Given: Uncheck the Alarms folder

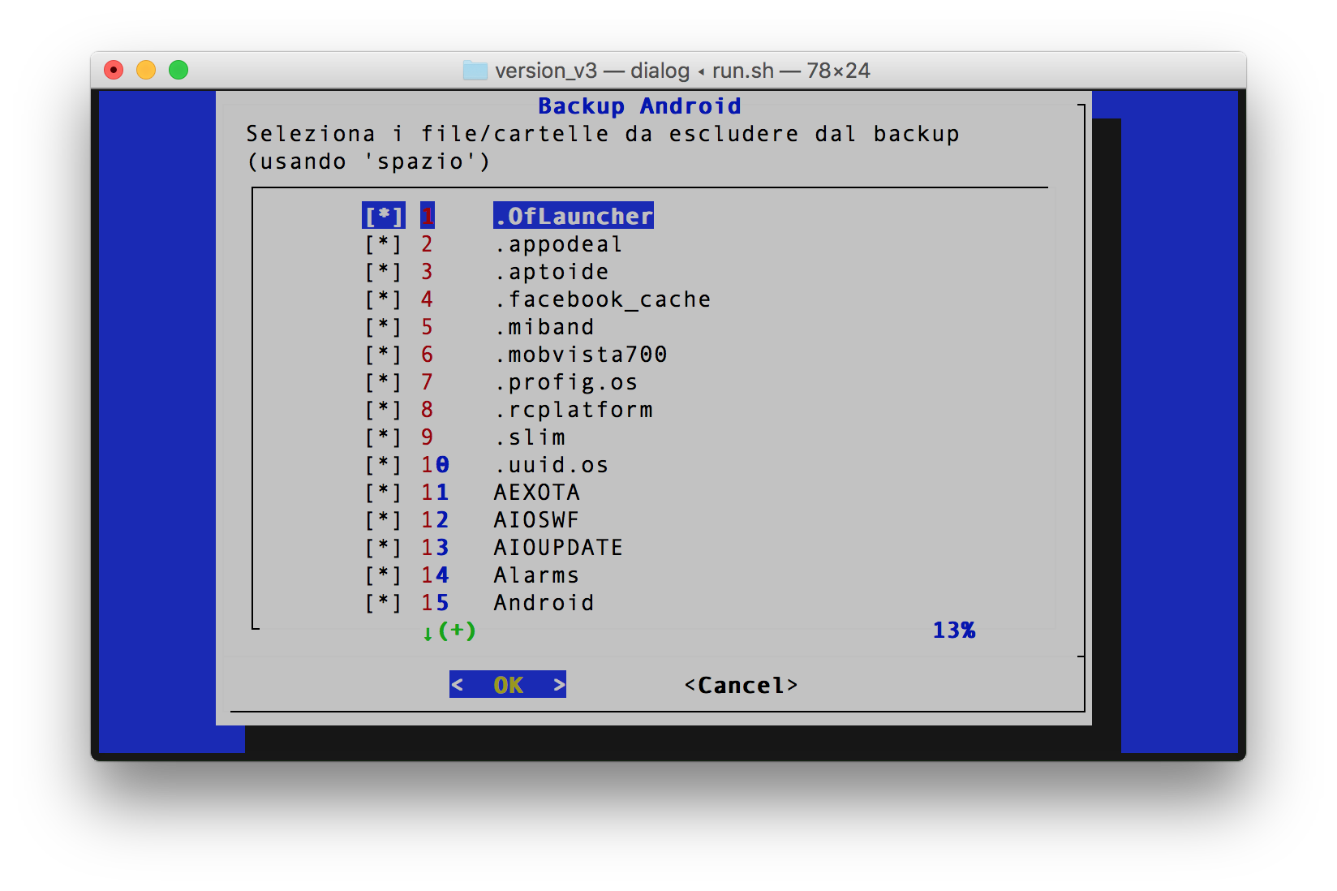Looking at the screenshot, I should [382, 575].
